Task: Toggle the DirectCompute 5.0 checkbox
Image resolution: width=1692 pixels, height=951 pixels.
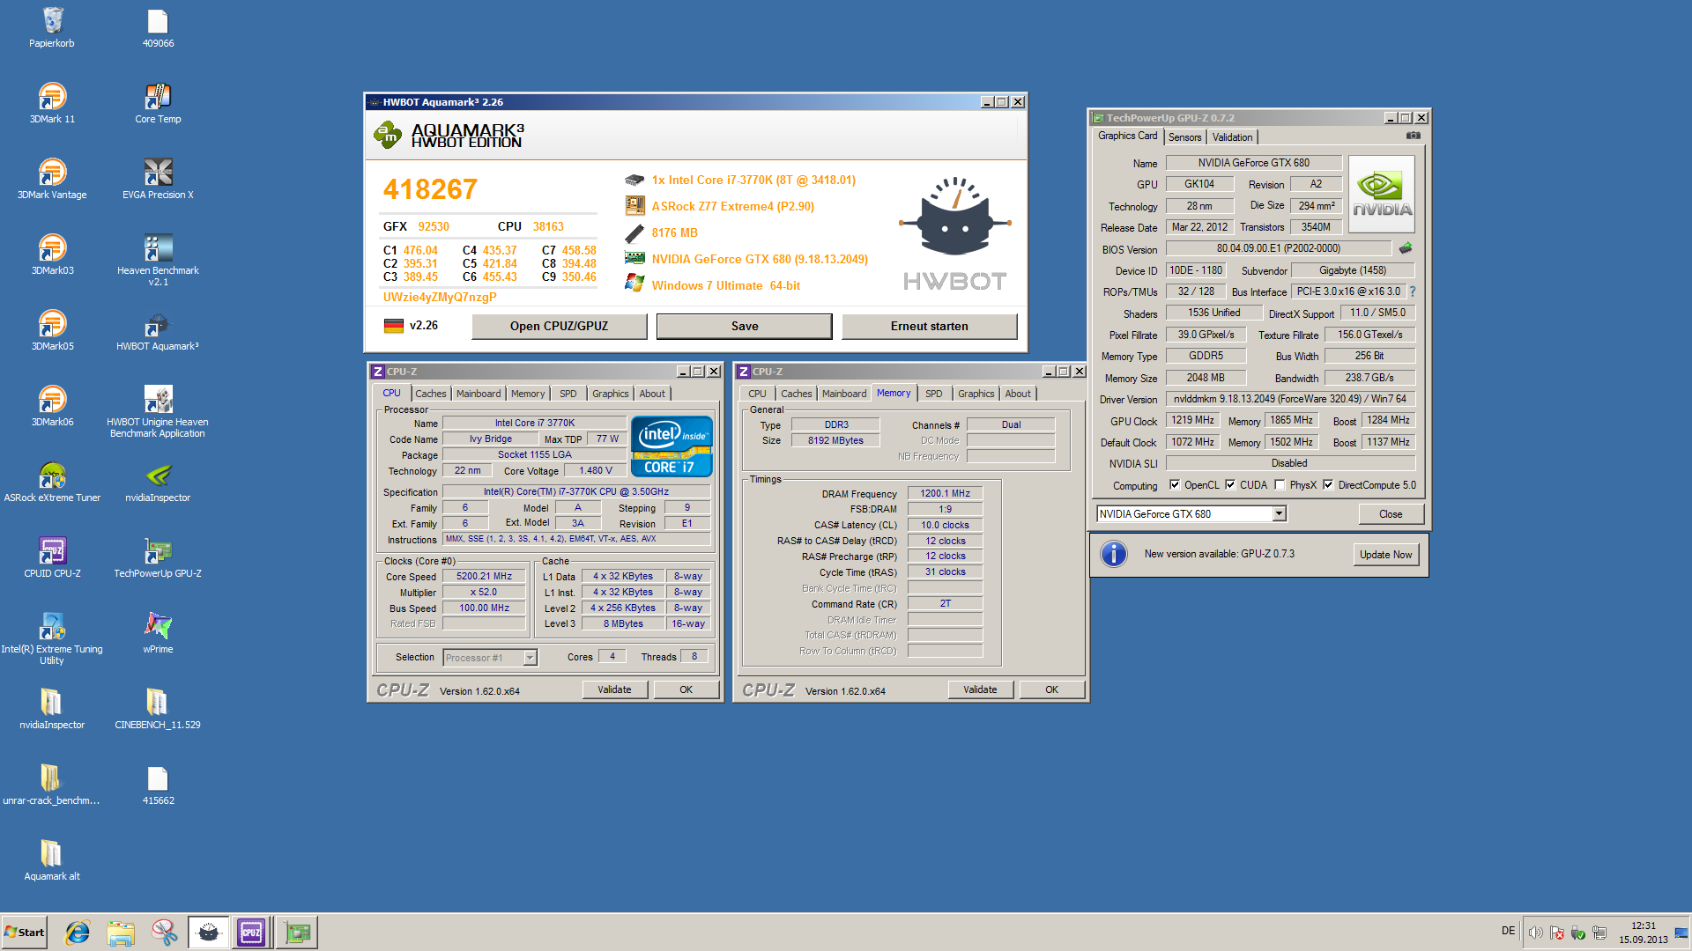Action: (1328, 485)
